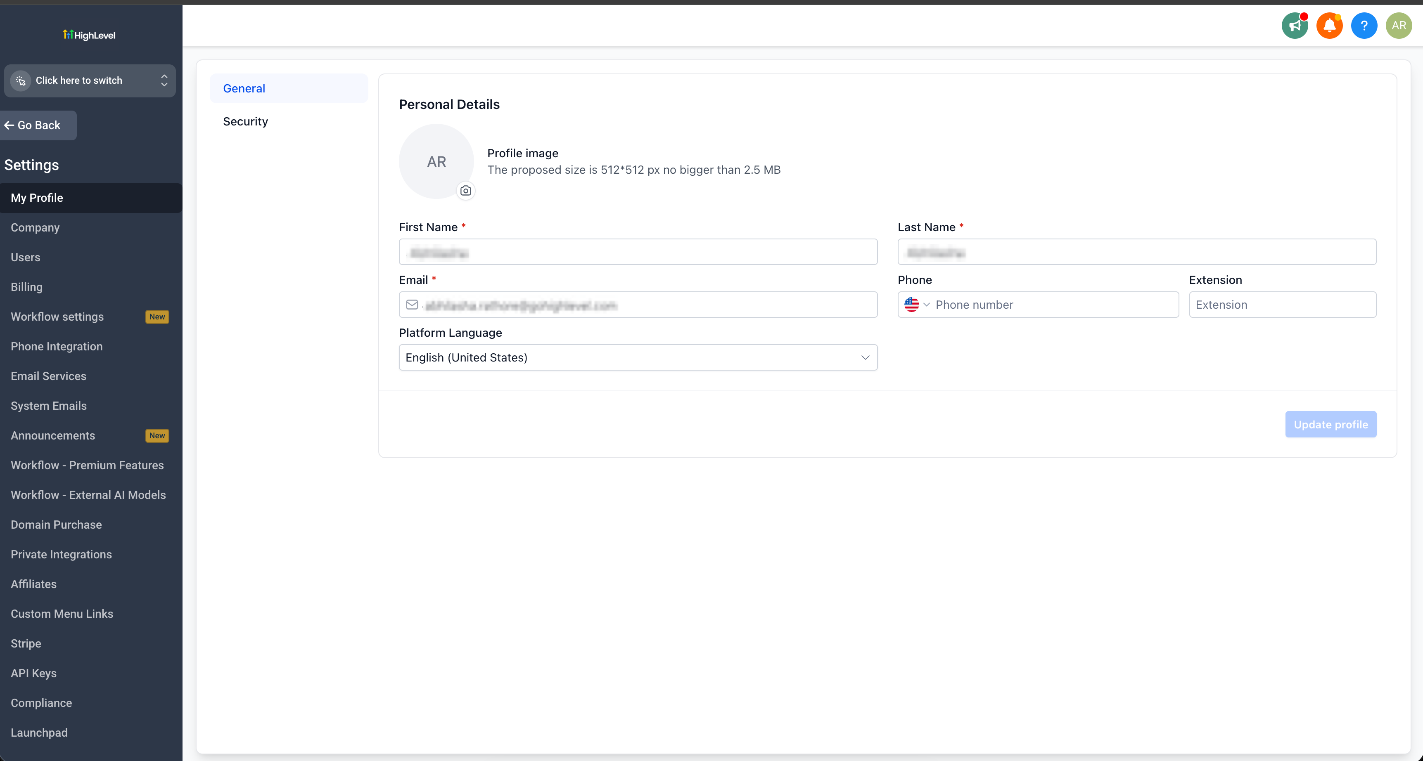Open the US flag country code dropdown
Viewport: 1423px width, 761px height.
pyautogui.click(x=916, y=304)
